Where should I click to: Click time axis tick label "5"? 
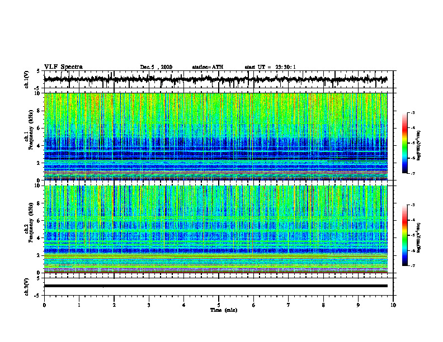tap(219, 305)
